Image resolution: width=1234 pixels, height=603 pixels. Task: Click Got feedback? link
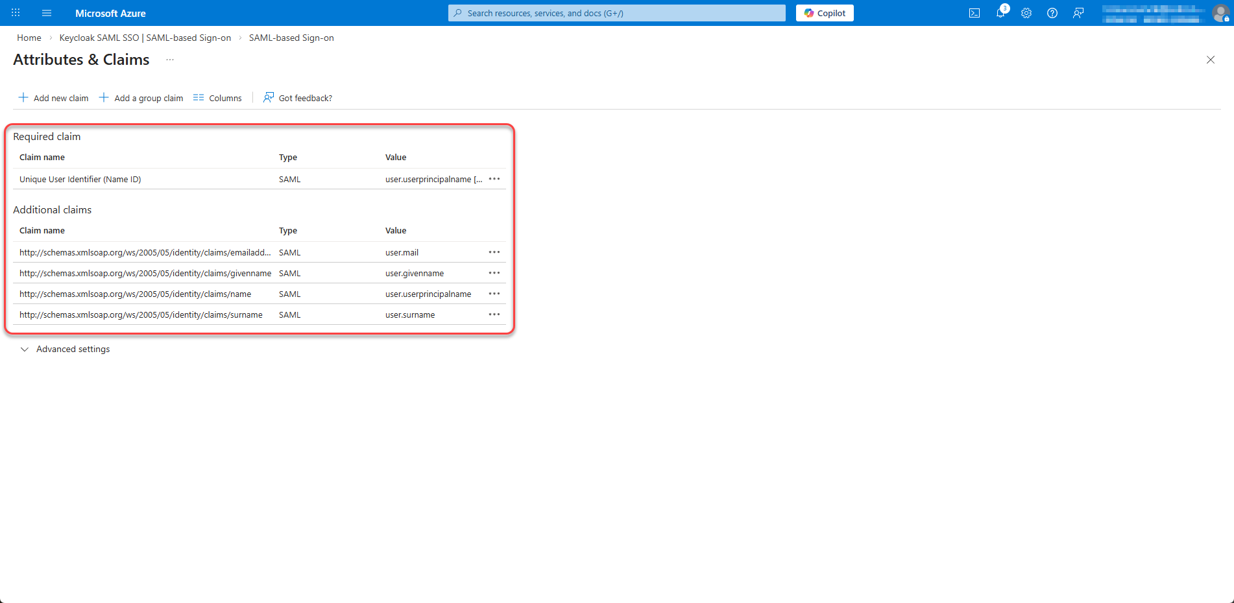tap(298, 98)
